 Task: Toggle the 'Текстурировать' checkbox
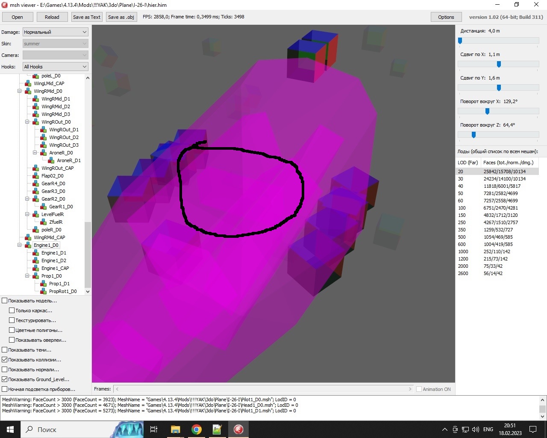click(x=12, y=320)
